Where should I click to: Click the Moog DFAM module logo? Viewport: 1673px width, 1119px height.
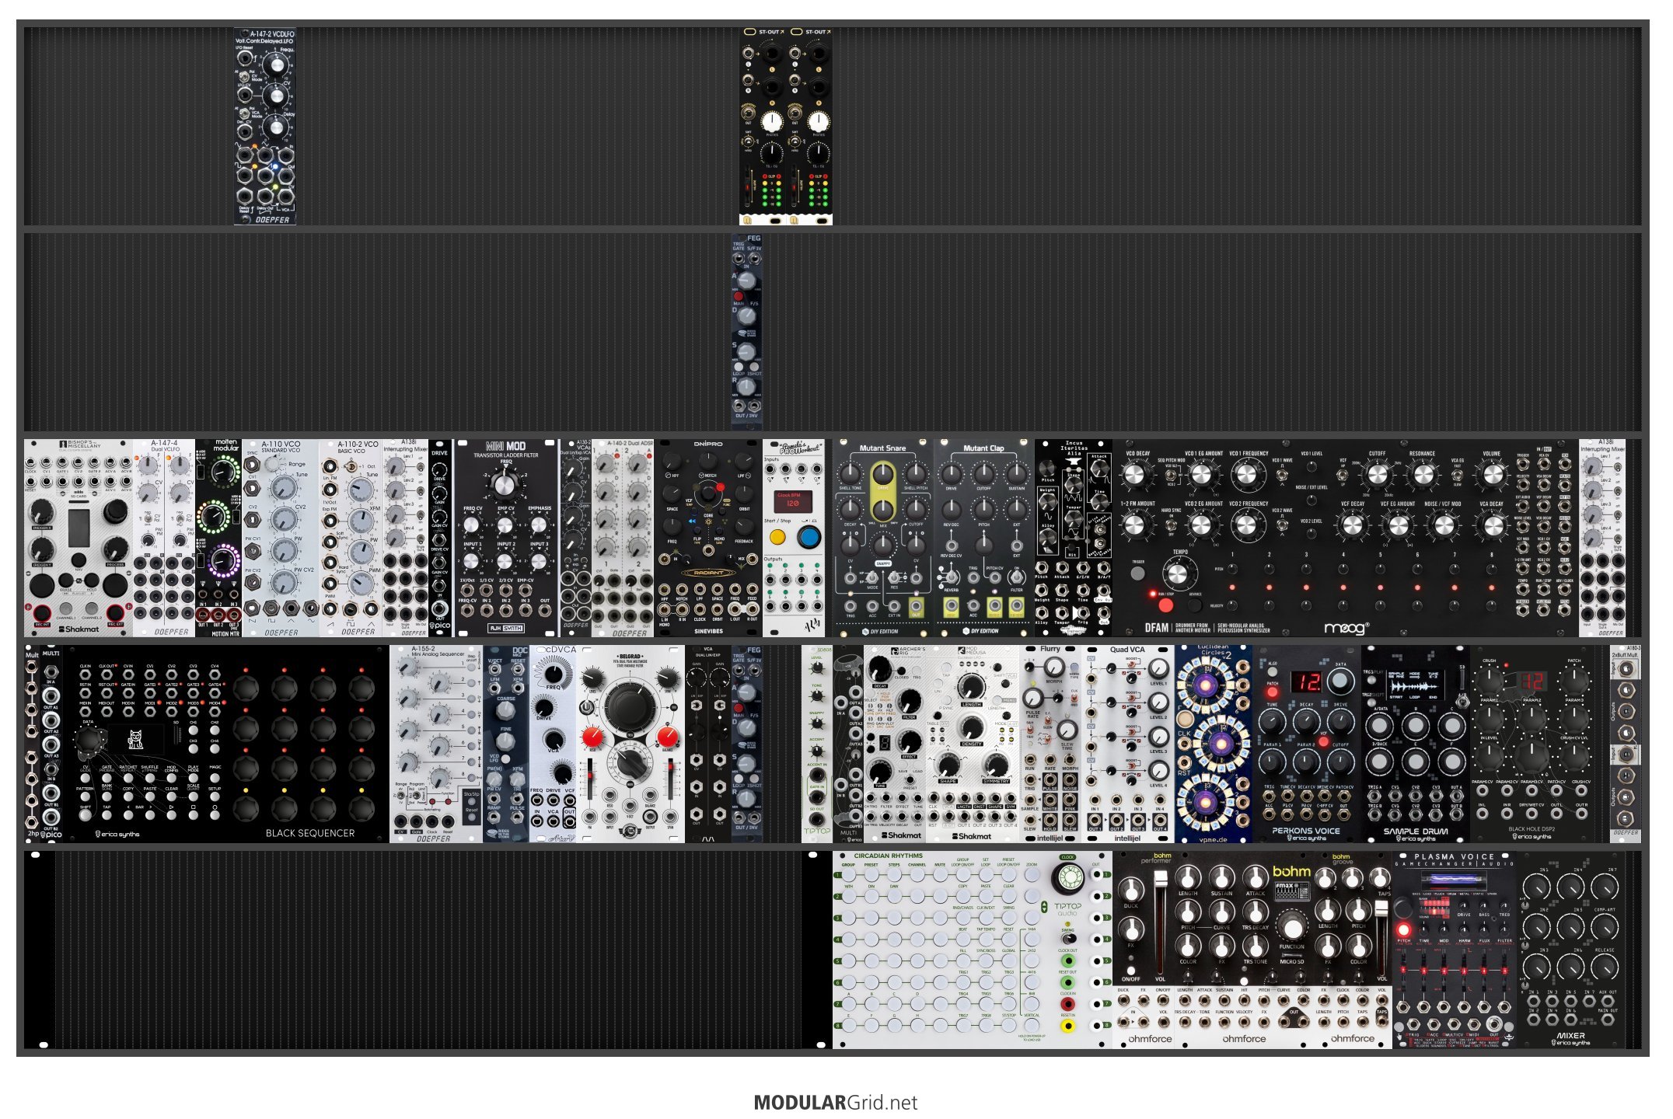[x=1346, y=626]
